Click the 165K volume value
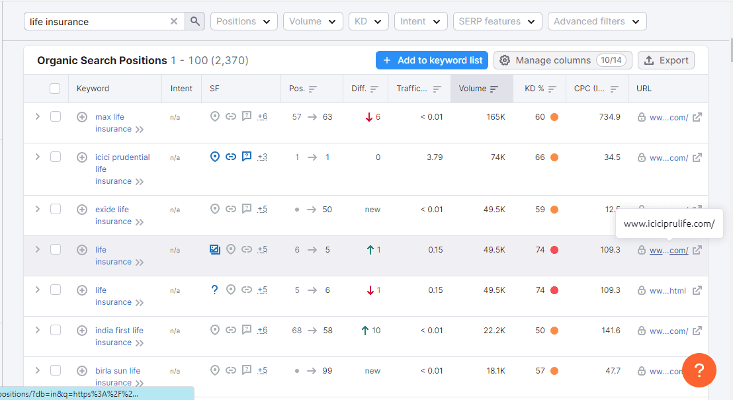The height and width of the screenshot is (400, 733). click(496, 117)
